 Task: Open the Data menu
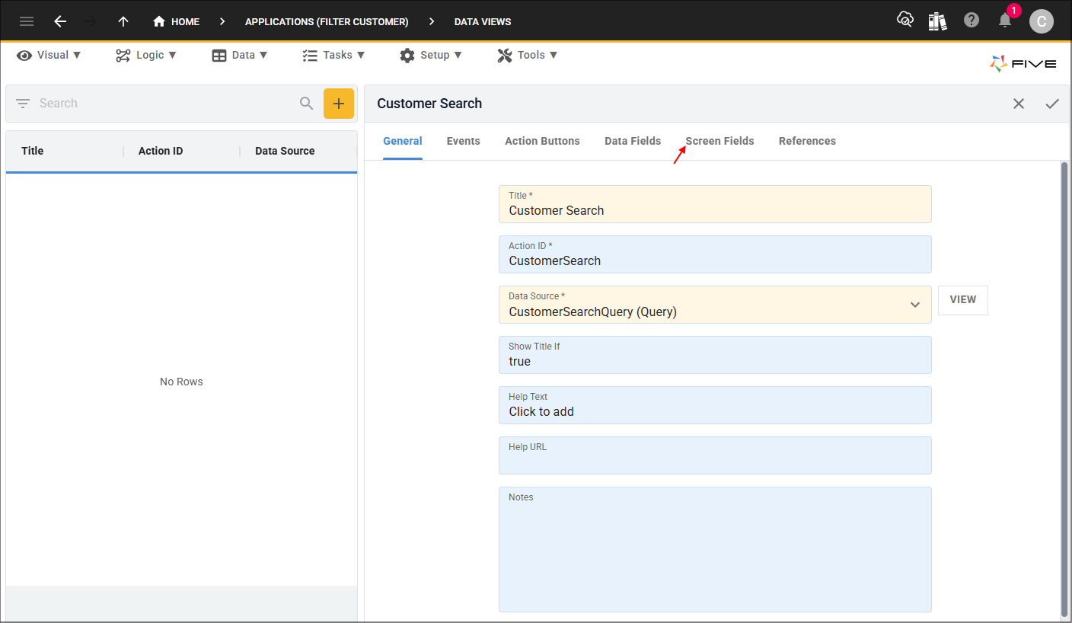[240, 55]
